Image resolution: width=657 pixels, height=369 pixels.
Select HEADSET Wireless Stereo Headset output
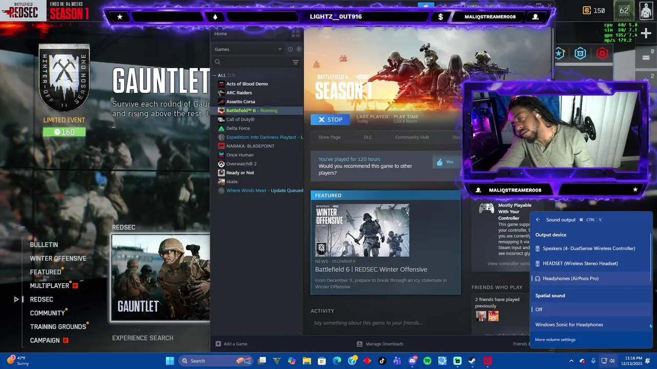591,263
